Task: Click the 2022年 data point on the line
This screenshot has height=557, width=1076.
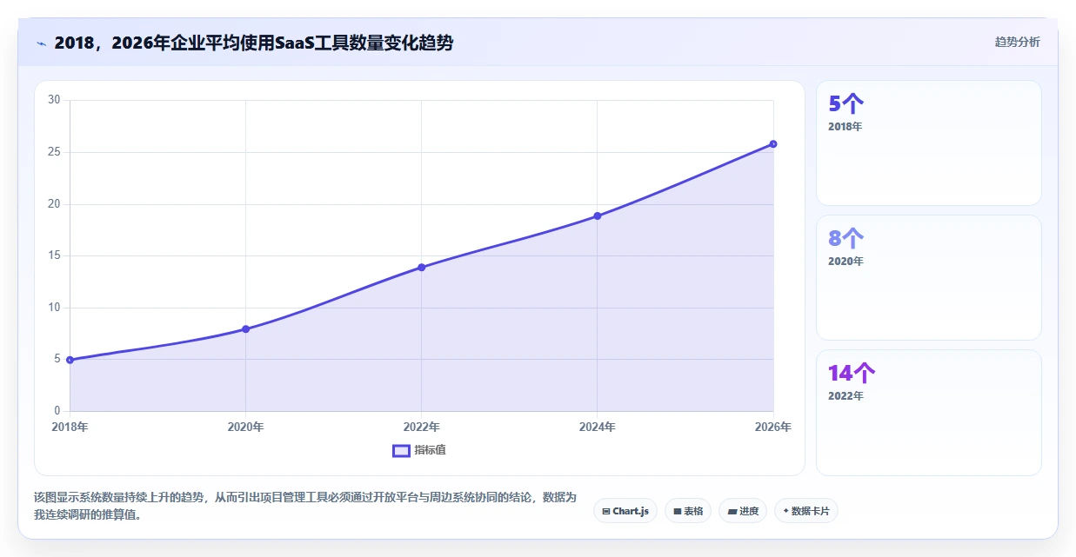Action: tap(421, 268)
